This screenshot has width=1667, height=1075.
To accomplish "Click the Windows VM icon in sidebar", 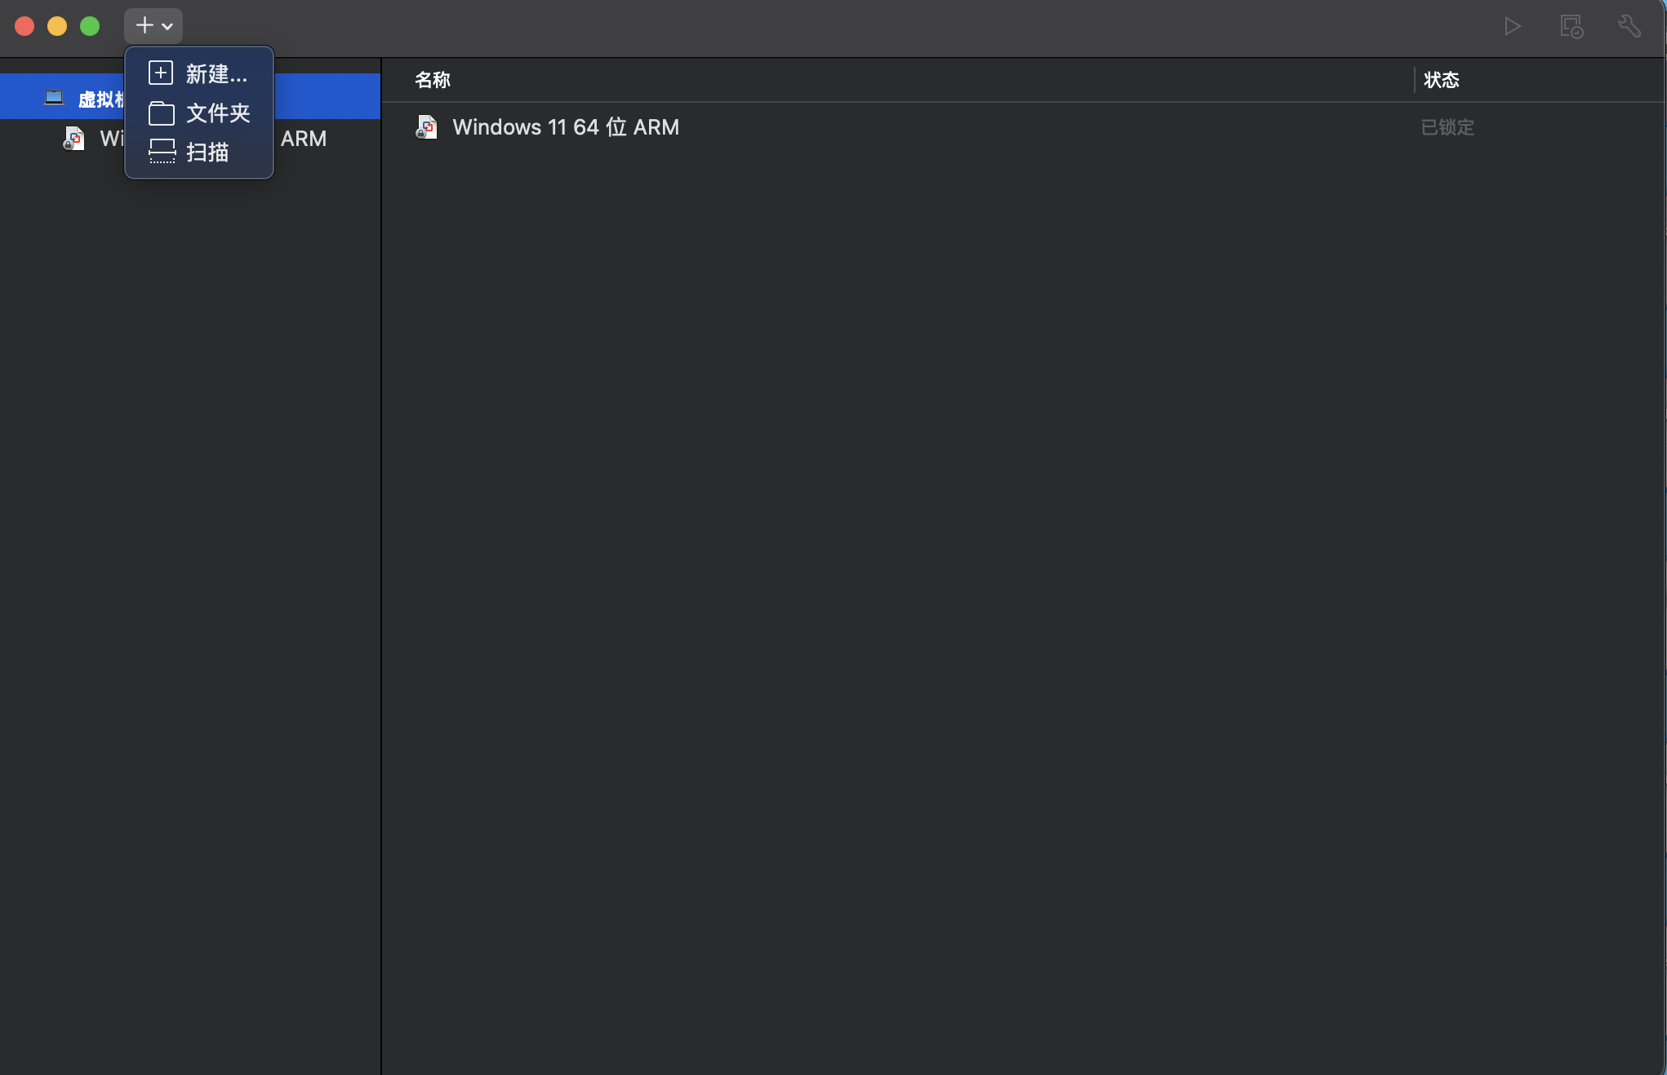I will coord(74,139).
